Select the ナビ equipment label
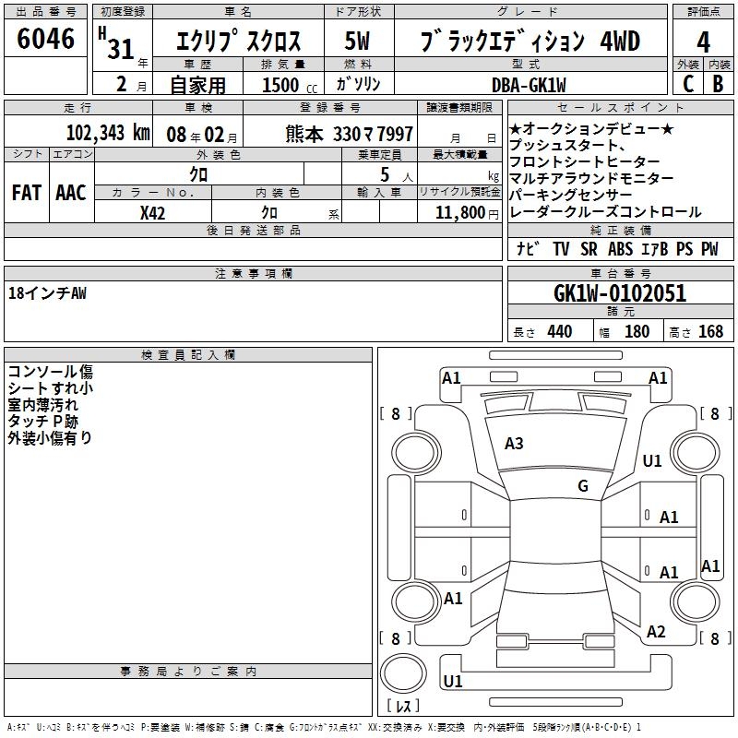738x738 pixels. [x=528, y=249]
